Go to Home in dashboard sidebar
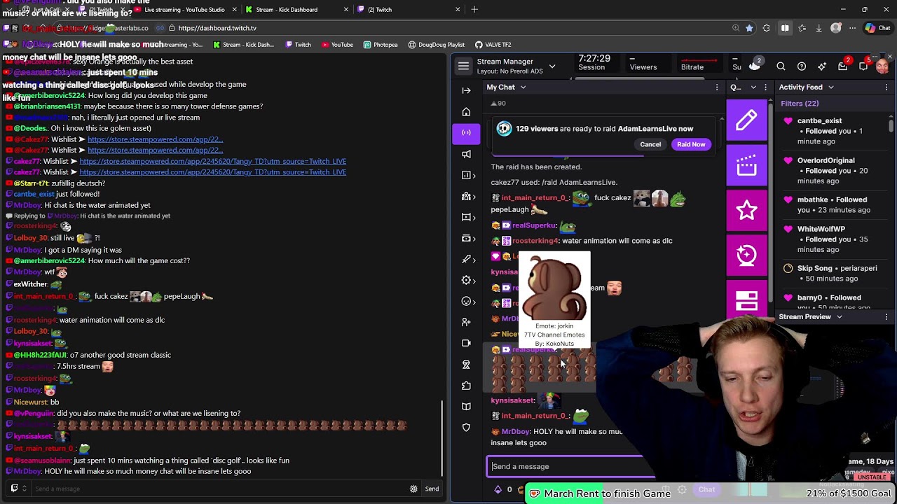 tap(467, 112)
